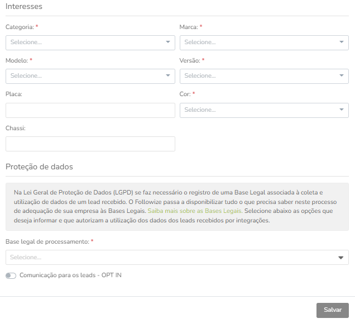Enable Comunicação para os leads OPT IN switch
This screenshot has width=355, height=323.
(x=11, y=275)
